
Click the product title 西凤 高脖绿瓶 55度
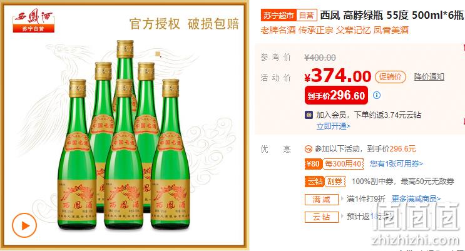(x=364, y=15)
